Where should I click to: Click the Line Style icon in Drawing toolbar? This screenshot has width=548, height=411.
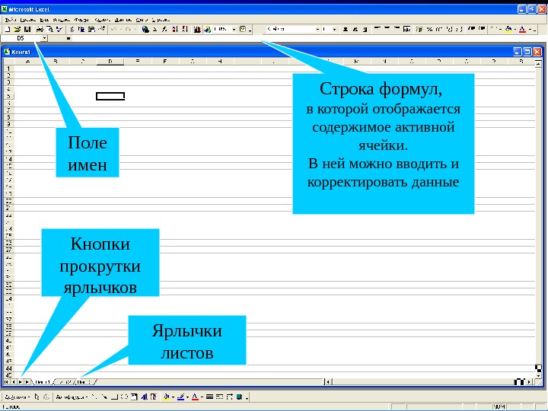(210, 397)
